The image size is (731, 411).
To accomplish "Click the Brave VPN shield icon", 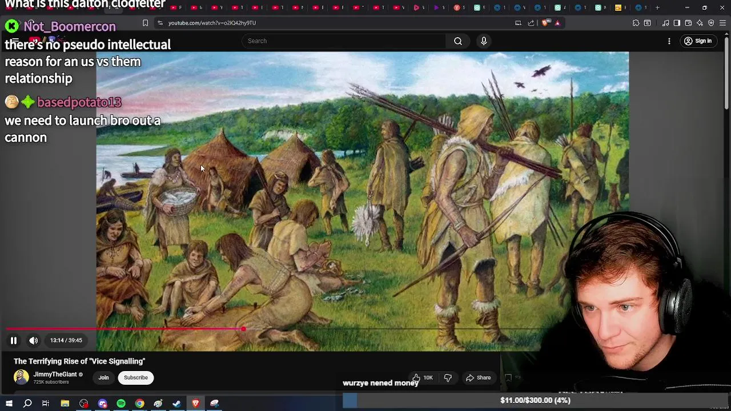I will (711, 23).
